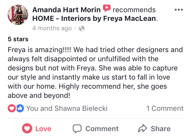Viewport: 190px width, 138px height.
Task: Click the review text about Freya
Action: coord(95,73)
